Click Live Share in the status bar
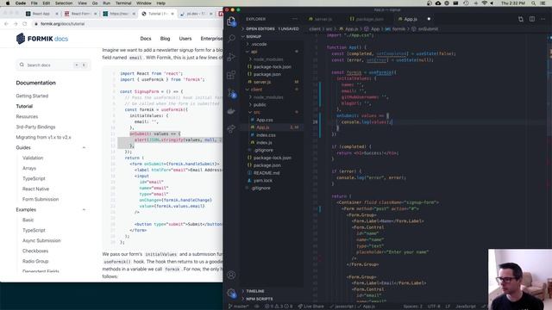Image resolution: width=552 pixels, height=310 pixels. 310,307
